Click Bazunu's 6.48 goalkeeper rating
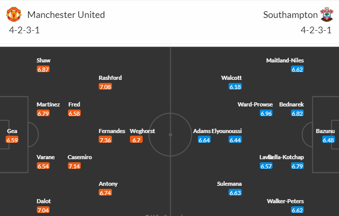339x216 pixels. 329,140
